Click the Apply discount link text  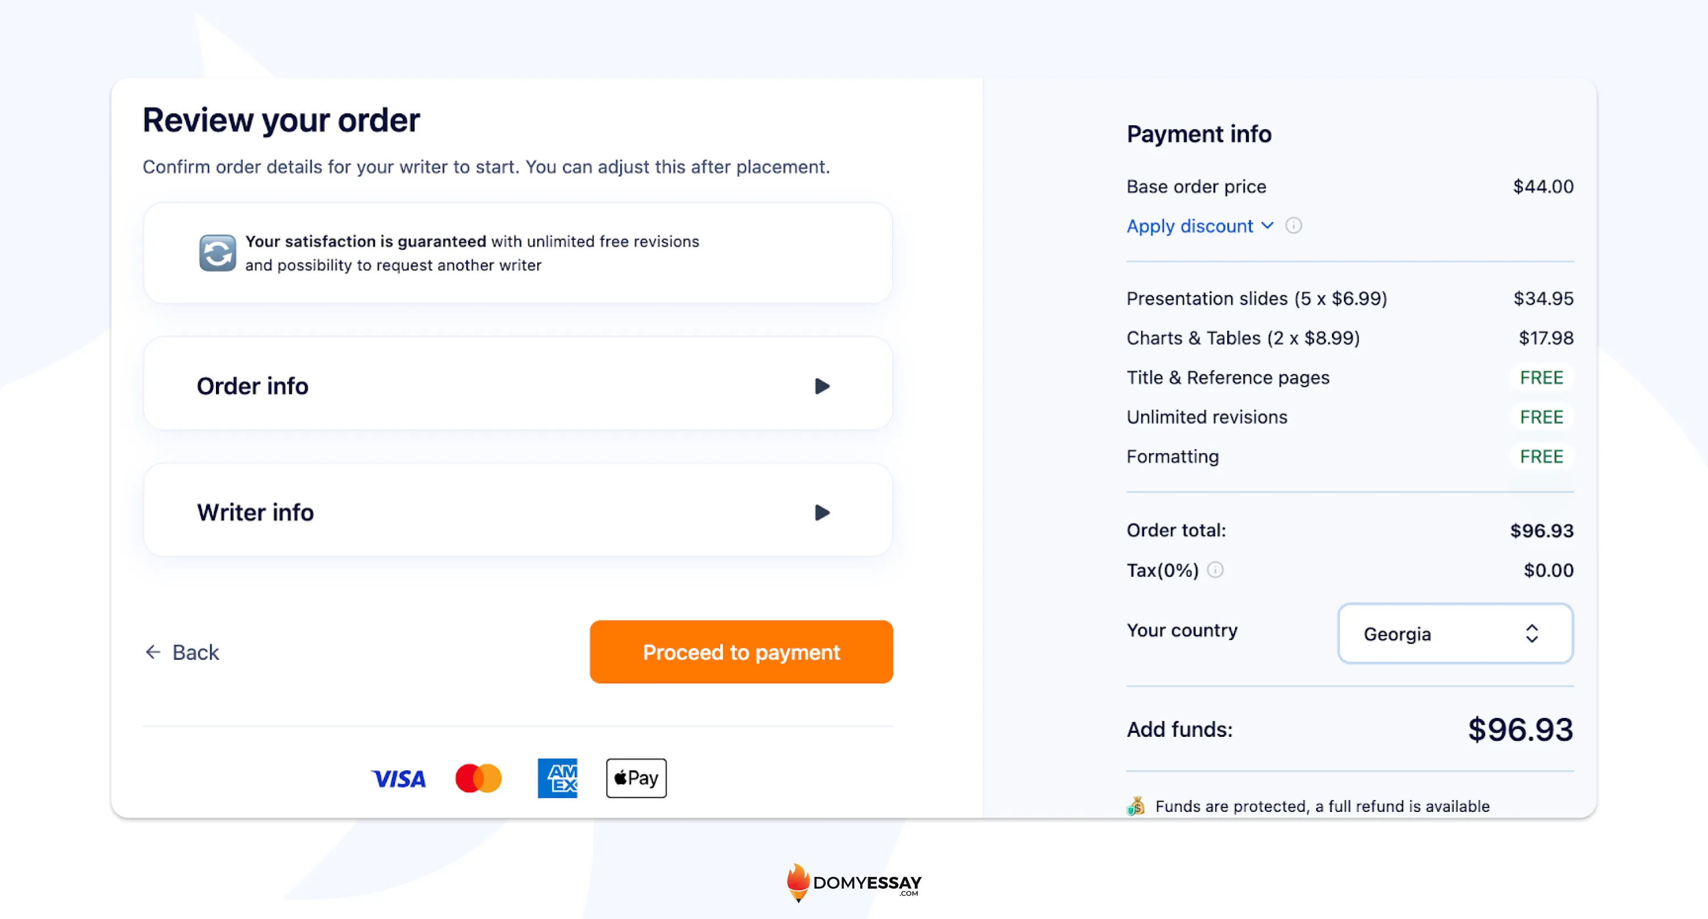1190,226
